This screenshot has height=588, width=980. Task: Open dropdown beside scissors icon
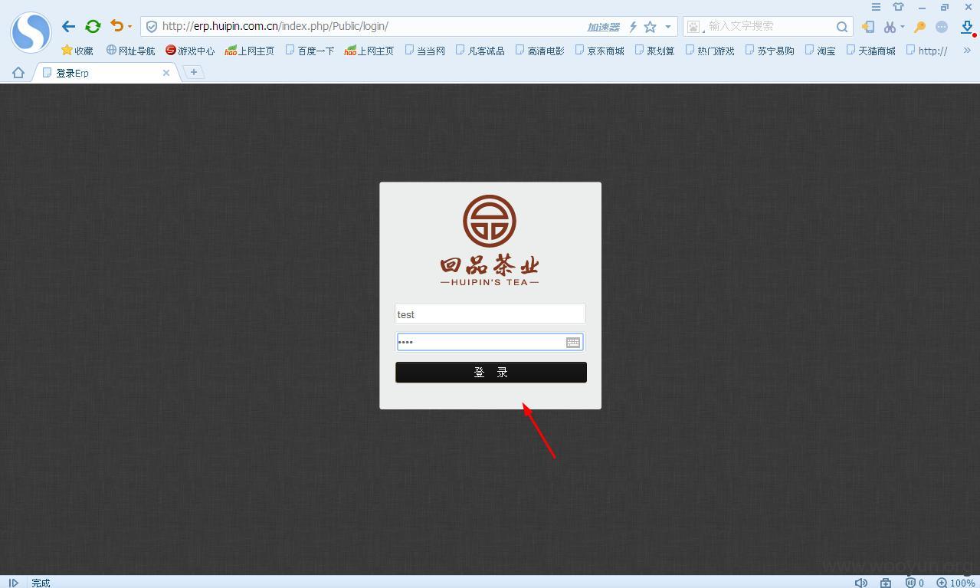point(903,27)
